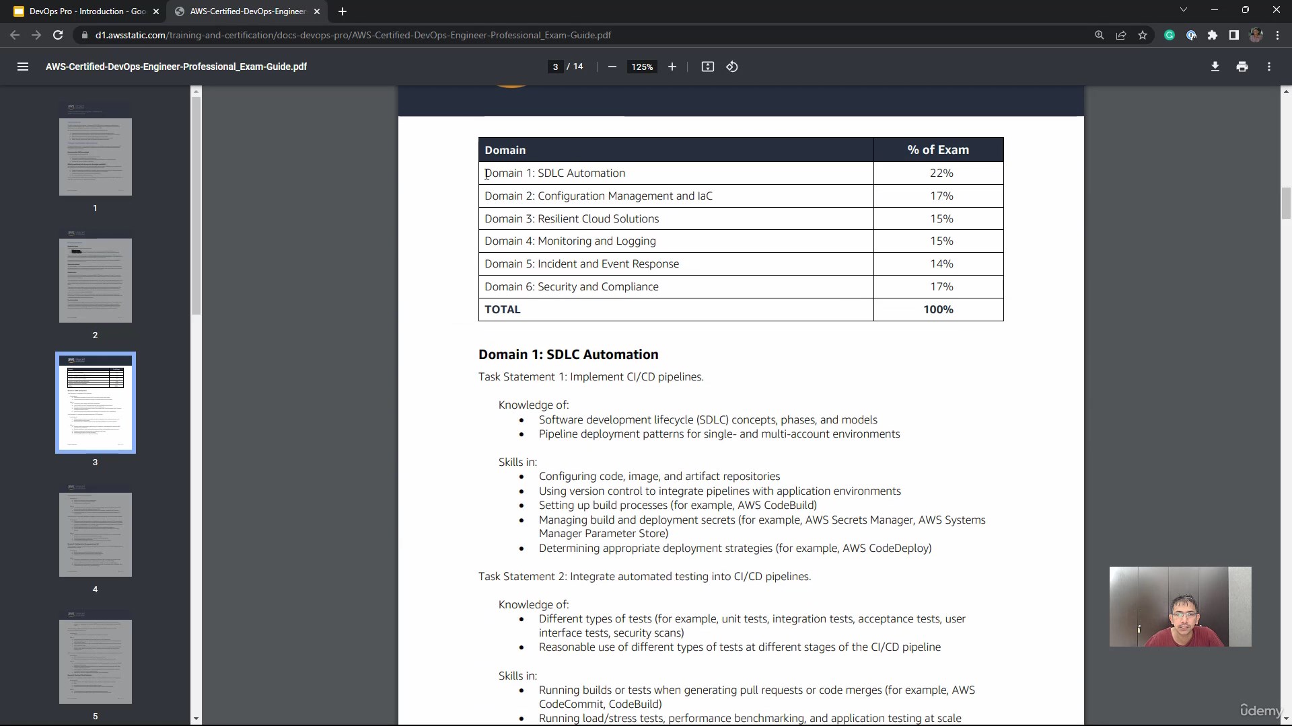Open the Chrome profile avatar

pos(1256,35)
